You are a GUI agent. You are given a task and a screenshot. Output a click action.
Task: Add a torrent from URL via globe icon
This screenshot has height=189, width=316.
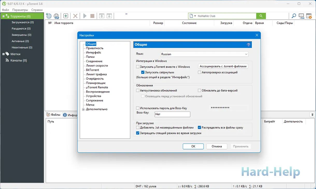pyautogui.click(x=48, y=16)
